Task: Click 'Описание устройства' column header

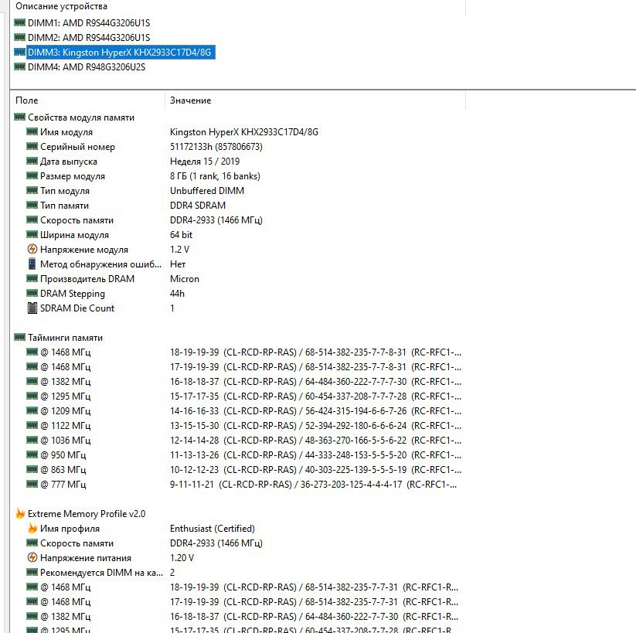Action: point(61,6)
